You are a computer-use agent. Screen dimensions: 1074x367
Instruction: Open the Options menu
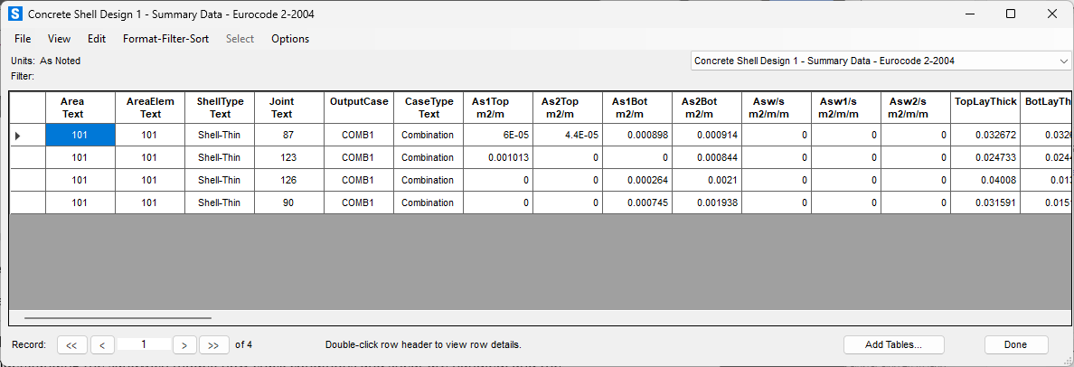(x=290, y=39)
